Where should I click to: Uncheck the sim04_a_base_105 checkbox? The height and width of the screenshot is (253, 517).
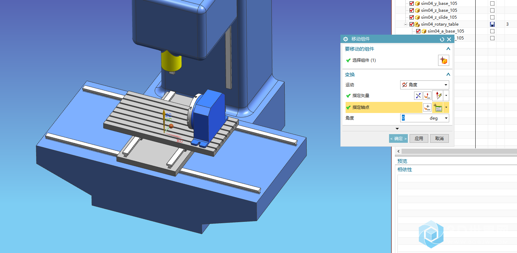click(418, 31)
